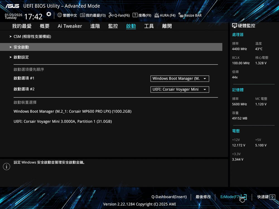Switch to the Ai Tweaker tab
The image size is (279, 209).
tap(70, 26)
